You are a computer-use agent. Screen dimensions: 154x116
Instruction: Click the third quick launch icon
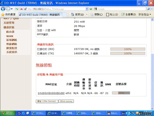pyautogui.click(x=28, y=113)
